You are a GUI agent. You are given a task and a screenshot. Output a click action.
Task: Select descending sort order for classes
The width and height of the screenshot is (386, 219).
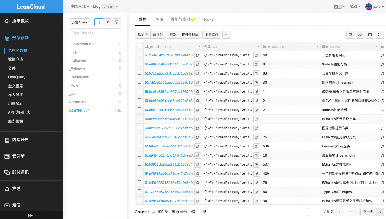[x=107, y=22]
